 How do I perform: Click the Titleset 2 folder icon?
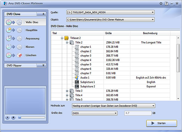[66, 38]
